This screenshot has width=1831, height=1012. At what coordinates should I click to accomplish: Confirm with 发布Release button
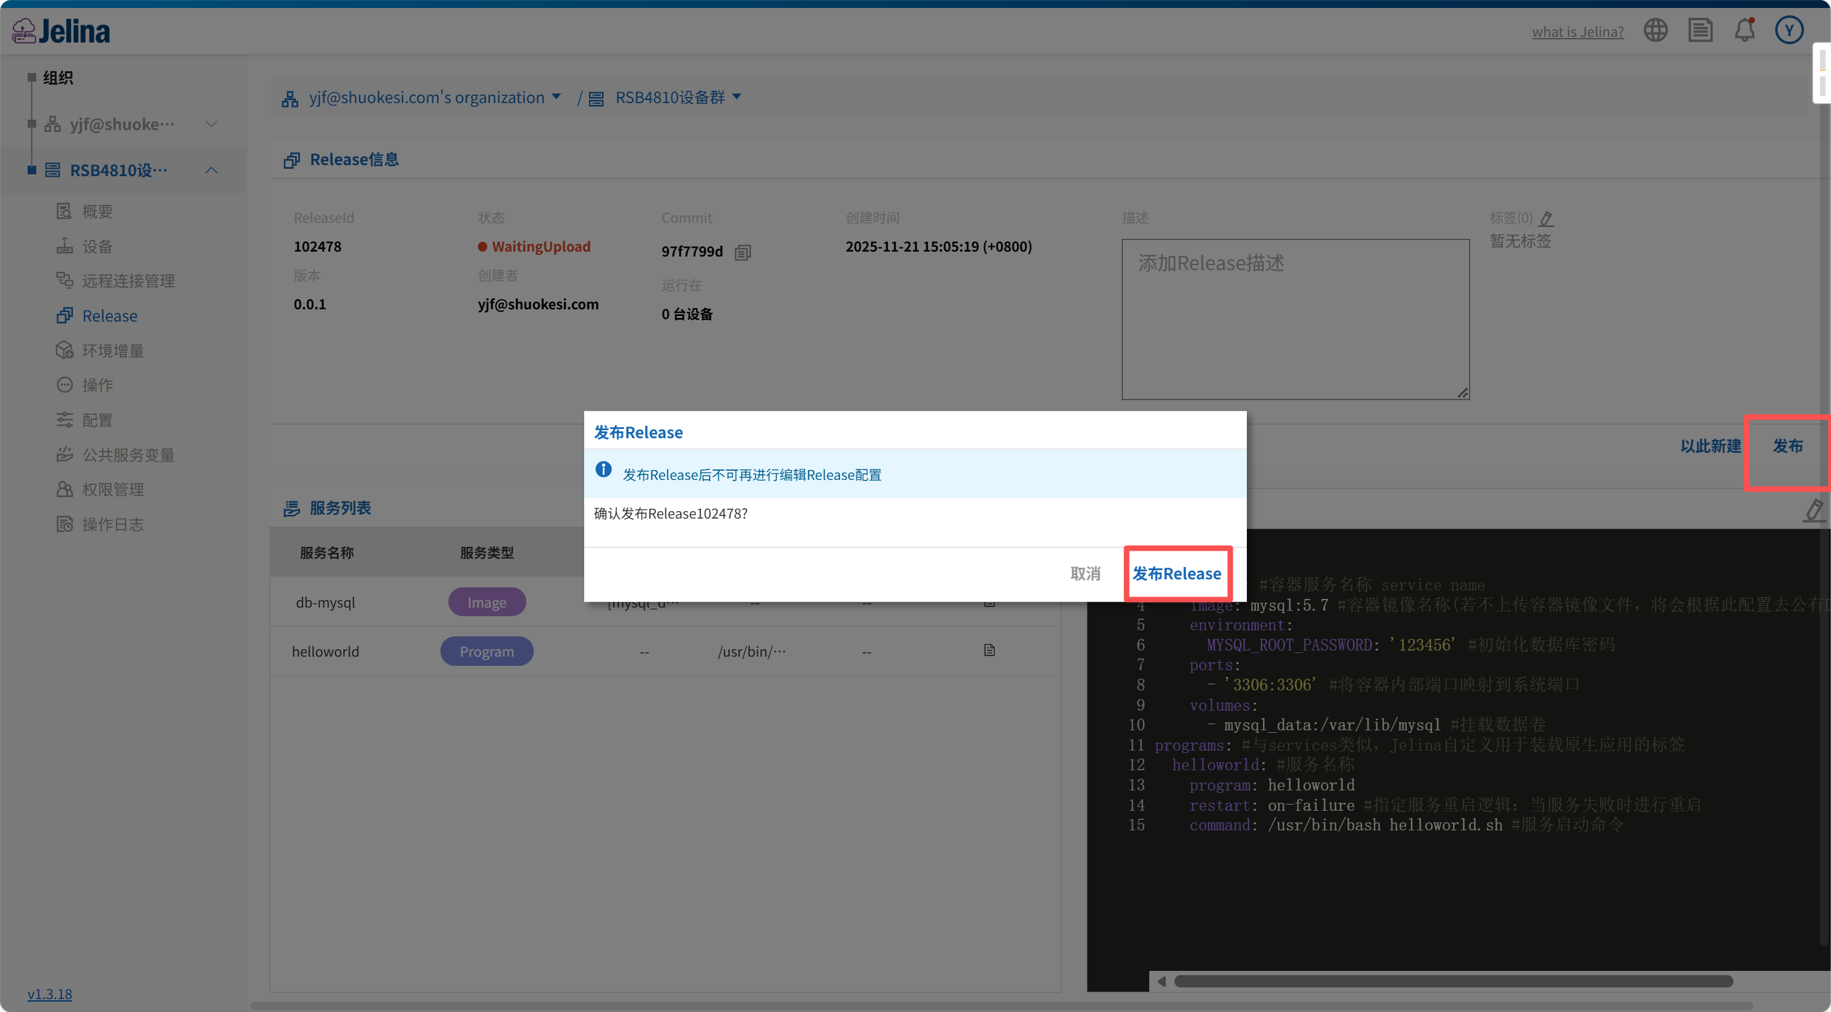coord(1177,574)
